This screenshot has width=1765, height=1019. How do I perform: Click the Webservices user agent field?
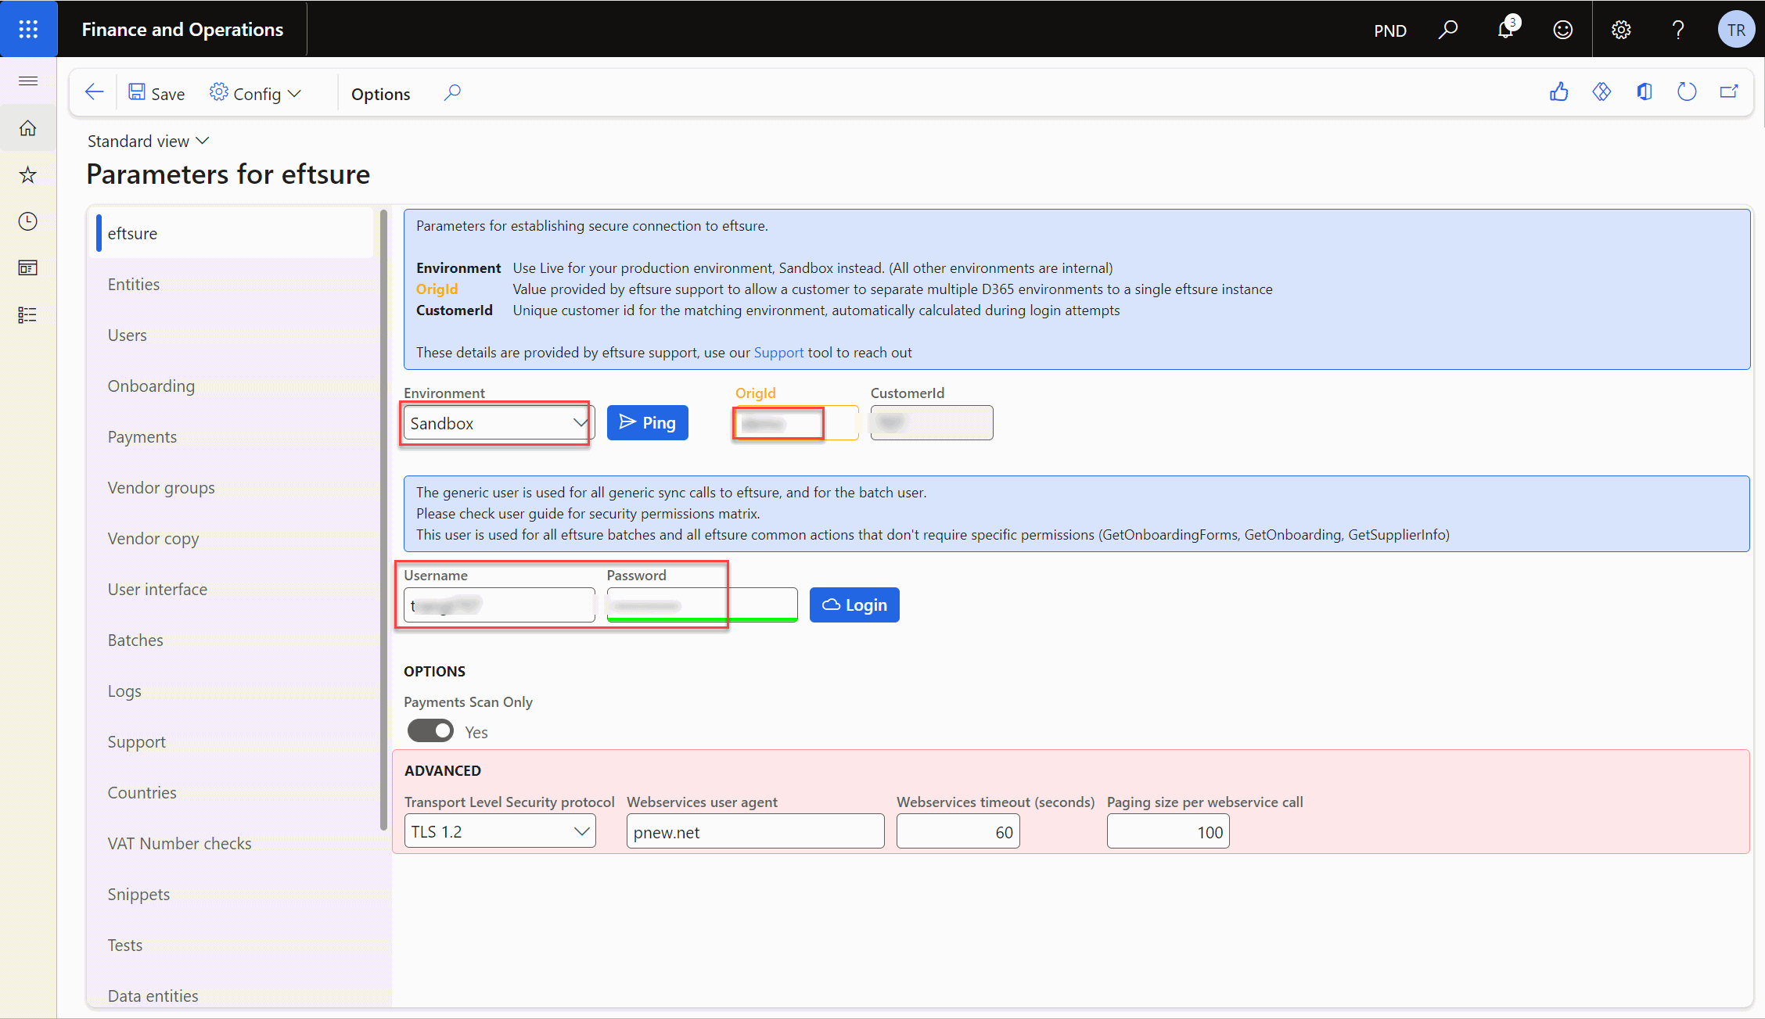click(x=755, y=831)
